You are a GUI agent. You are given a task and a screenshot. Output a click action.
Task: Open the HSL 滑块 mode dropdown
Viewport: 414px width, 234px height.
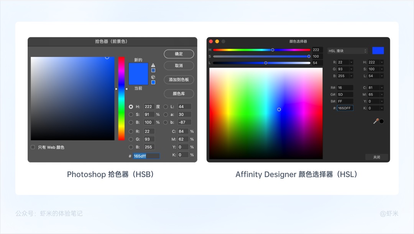pyautogui.click(x=347, y=51)
